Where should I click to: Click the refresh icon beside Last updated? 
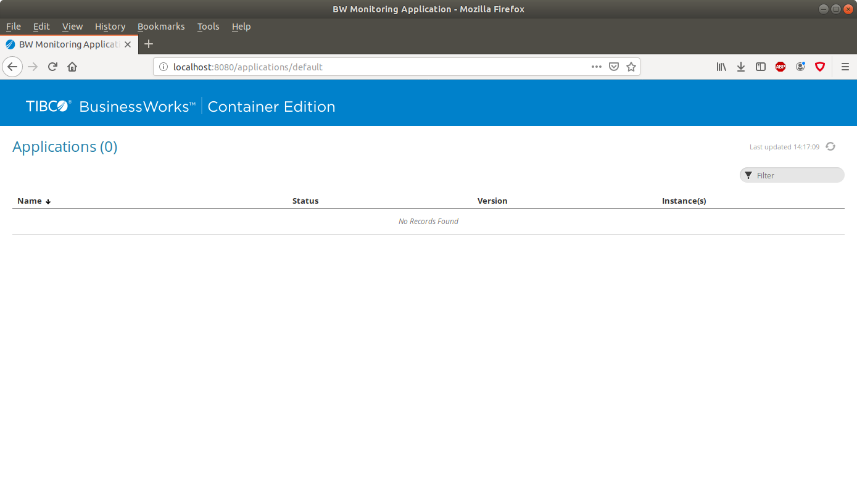pos(830,146)
